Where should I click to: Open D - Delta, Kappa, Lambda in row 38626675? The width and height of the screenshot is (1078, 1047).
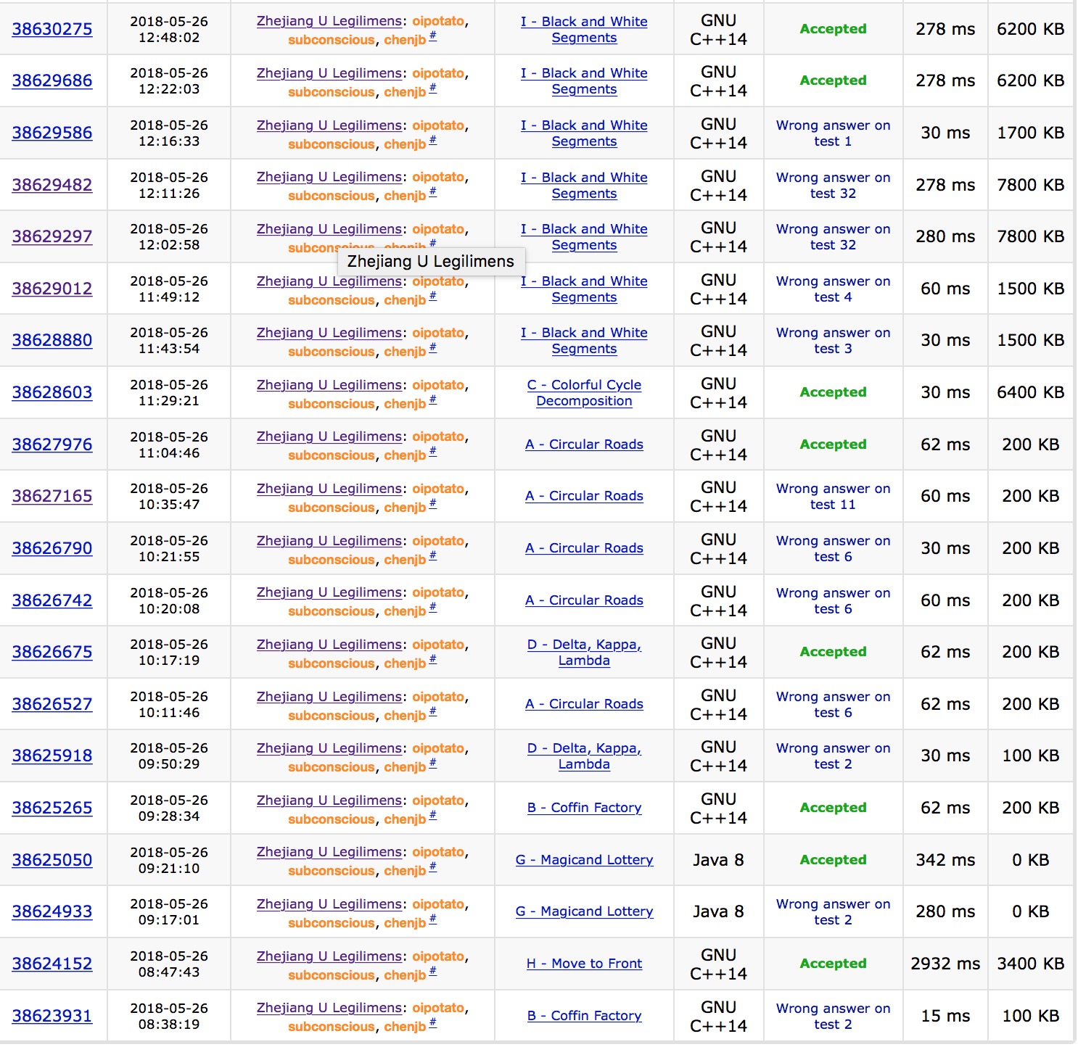(x=584, y=652)
